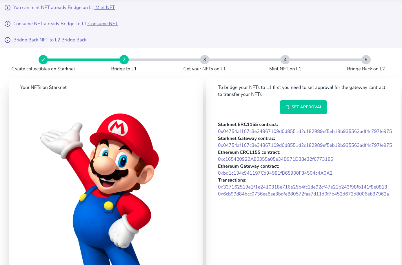
Task: Select step 5 "Bridge Back on L2" circle
Action: 365,60
